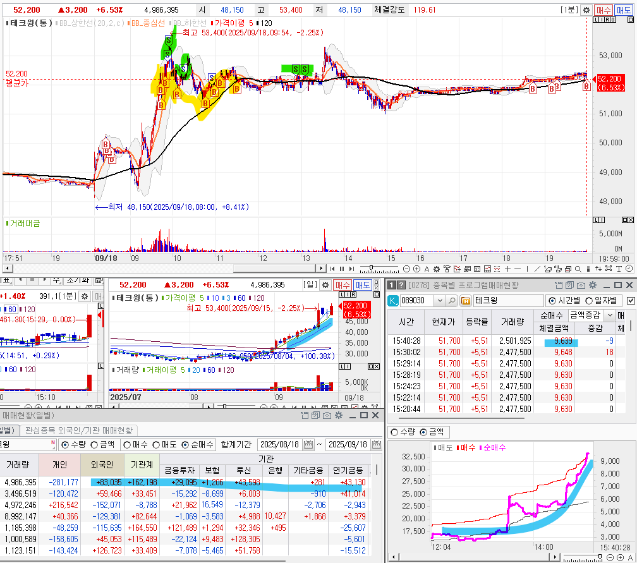The image size is (637, 563).
Task: Zoom out main chart with minus circle
Action: click(x=407, y=269)
